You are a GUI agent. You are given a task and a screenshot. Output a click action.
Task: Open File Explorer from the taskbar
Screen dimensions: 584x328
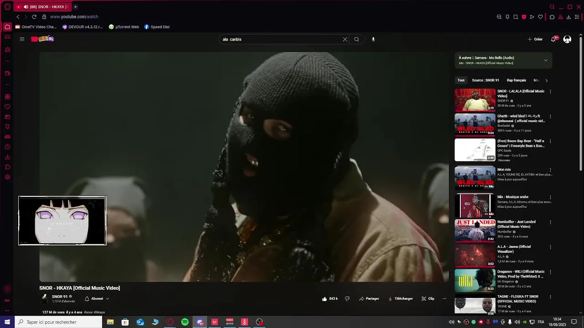tap(110, 322)
